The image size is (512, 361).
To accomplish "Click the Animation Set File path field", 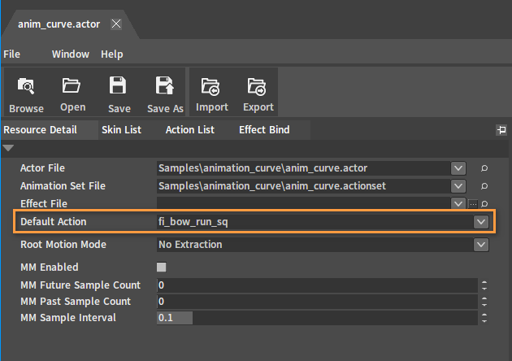I will [x=304, y=186].
